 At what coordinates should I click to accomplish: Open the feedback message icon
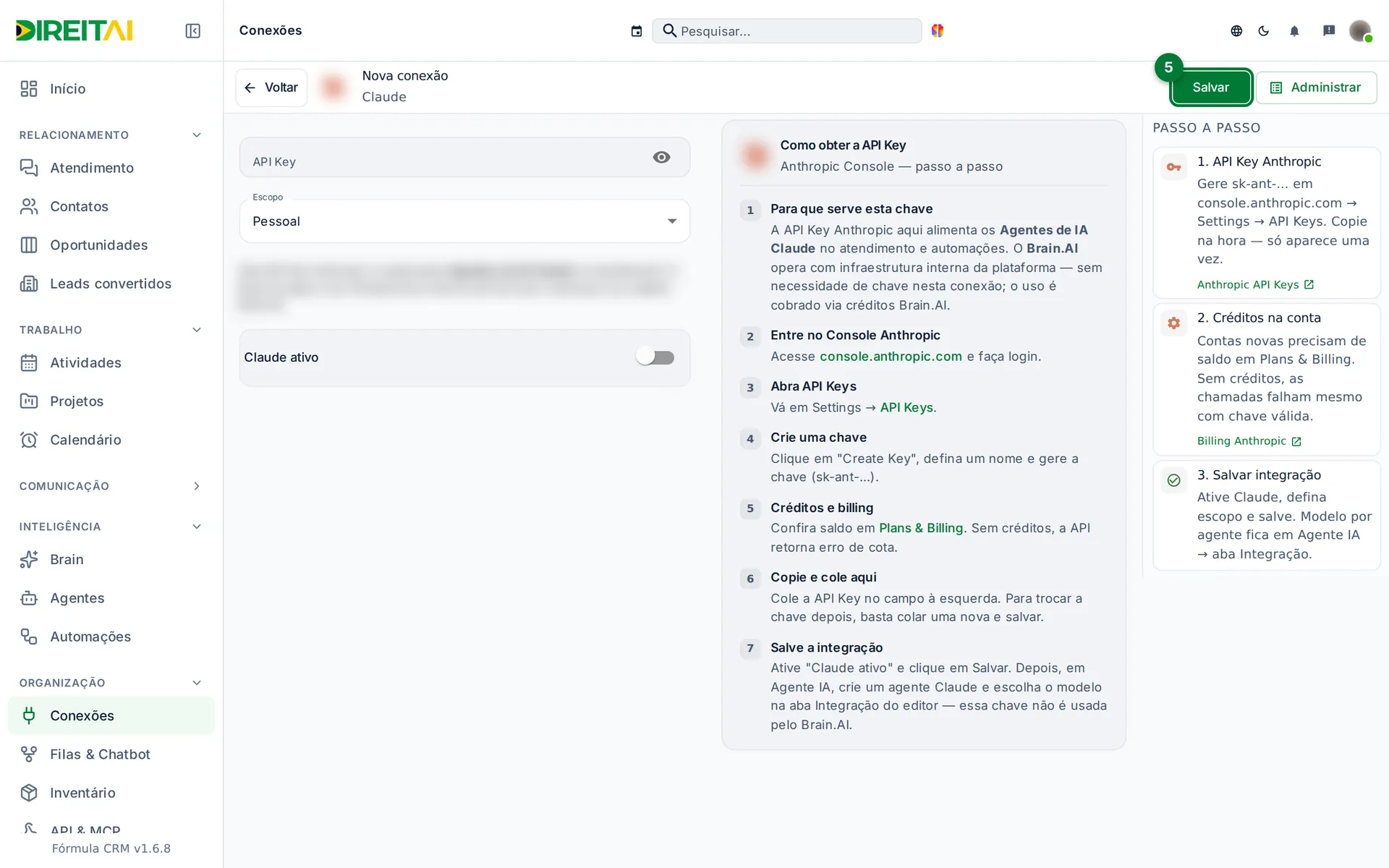click(1329, 30)
